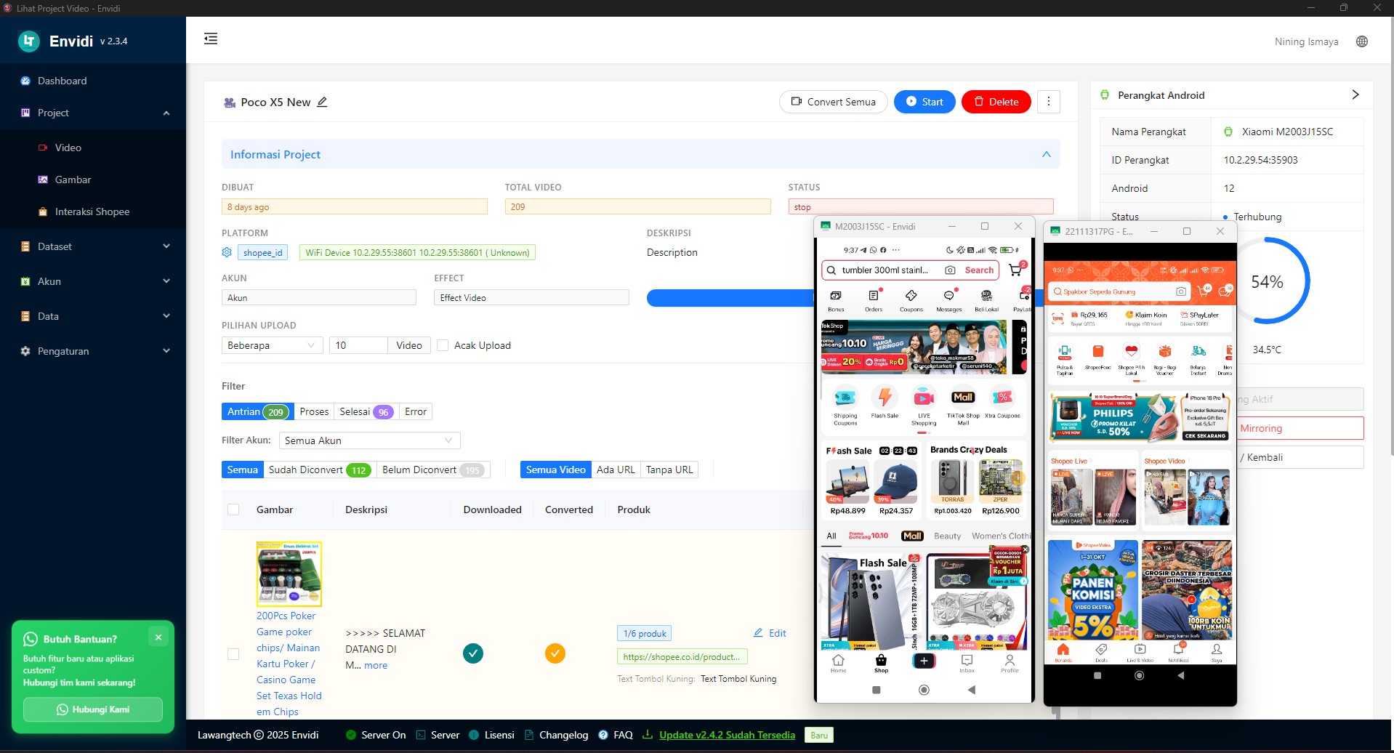Image resolution: width=1394 pixels, height=753 pixels.
Task: Tap camera search icon in M2003J15SC window
Action: [x=950, y=270]
